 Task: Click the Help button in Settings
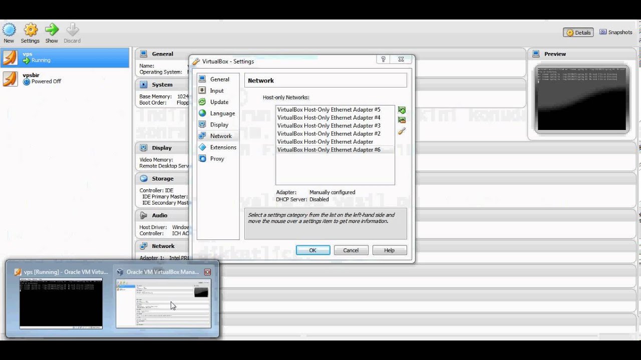390,250
